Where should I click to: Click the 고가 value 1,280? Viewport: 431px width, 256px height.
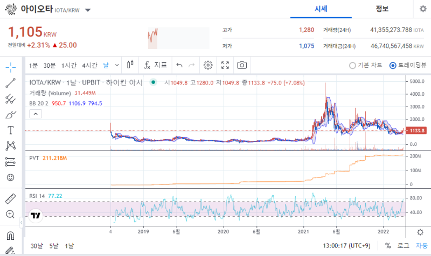pyautogui.click(x=307, y=30)
